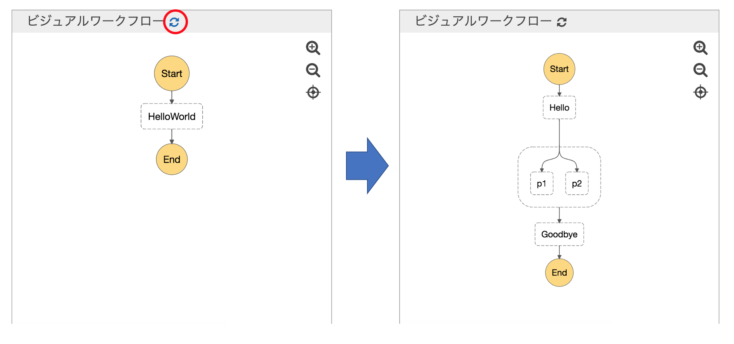
Task: Center the right workflow graph view
Action: (x=700, y=93)
